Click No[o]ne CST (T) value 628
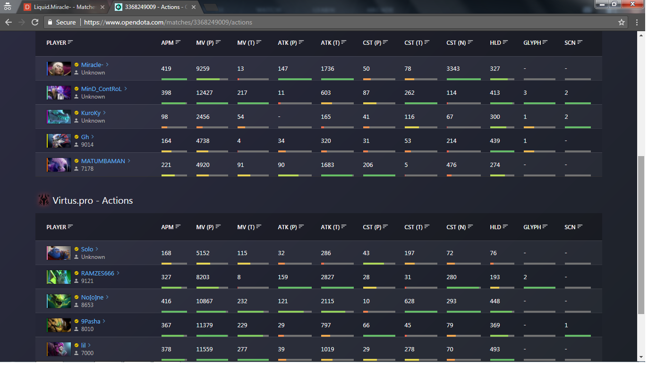The width and height of the screenshot is (648, 365). pyautogui.click(x=409, y=301)
